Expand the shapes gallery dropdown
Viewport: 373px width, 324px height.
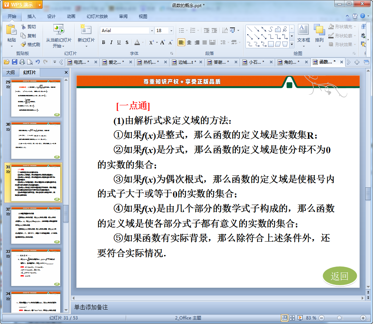click(292, 44)
